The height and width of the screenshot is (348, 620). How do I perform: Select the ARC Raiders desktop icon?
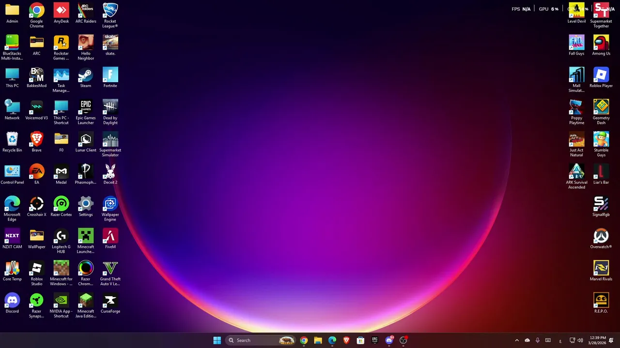pyautogui.click(x=86, y=10)
